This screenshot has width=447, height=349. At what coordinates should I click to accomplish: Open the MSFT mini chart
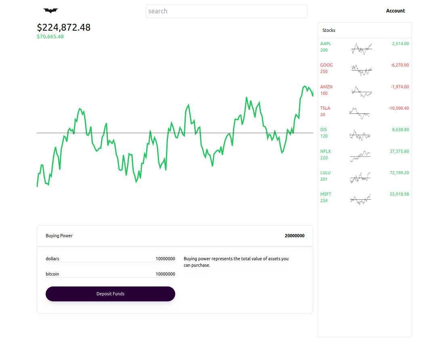pyautogui.click(x=361, y=199)
